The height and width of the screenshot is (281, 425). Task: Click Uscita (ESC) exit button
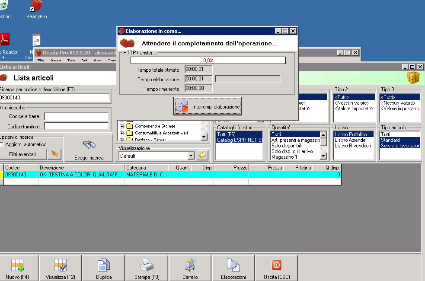(x=277, y=268)
